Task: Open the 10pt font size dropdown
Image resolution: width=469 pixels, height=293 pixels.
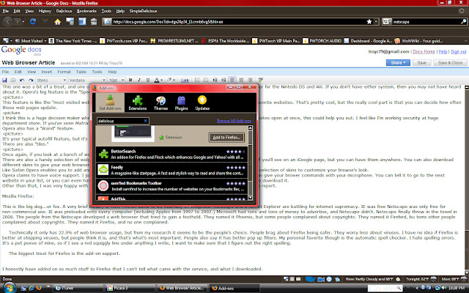Action: (x=117, y=80)
